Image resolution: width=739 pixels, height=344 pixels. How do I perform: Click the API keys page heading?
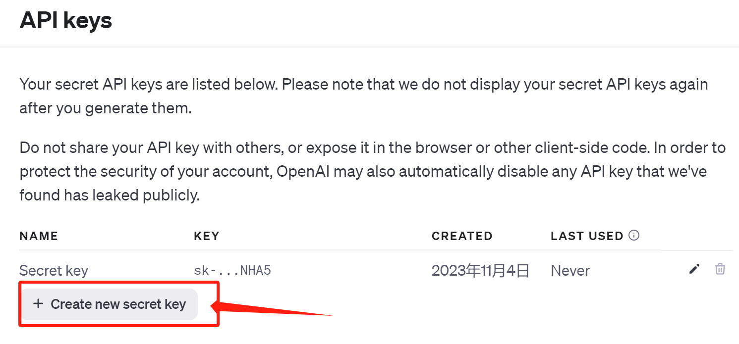pos(65,21)
